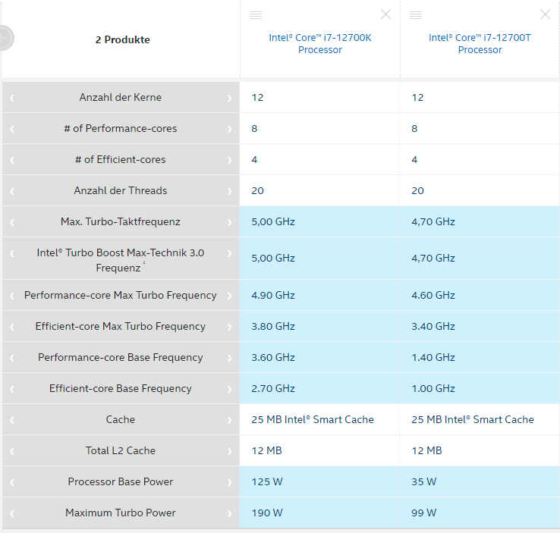
Task: Grab the i7-12700K column reorder handle
Action: point(256,15)
